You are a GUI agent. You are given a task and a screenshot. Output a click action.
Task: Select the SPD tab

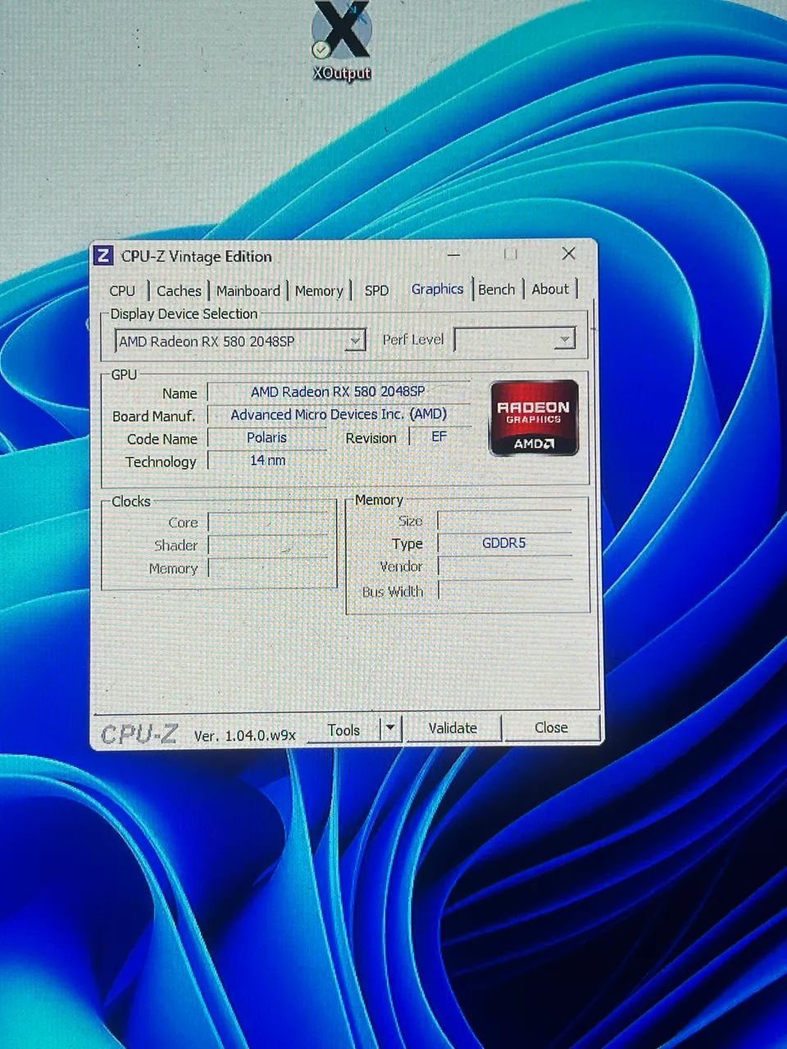(376, 290)
